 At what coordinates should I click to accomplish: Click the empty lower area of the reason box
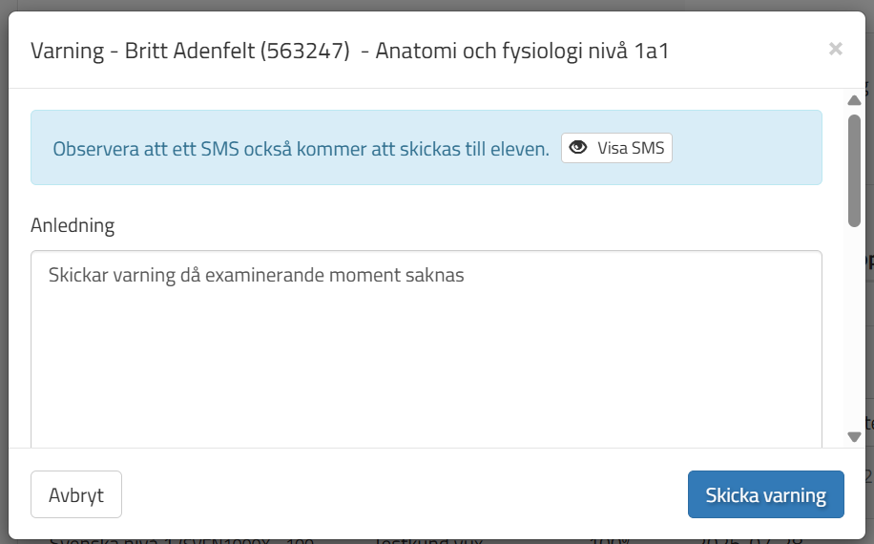pos(427,379)
